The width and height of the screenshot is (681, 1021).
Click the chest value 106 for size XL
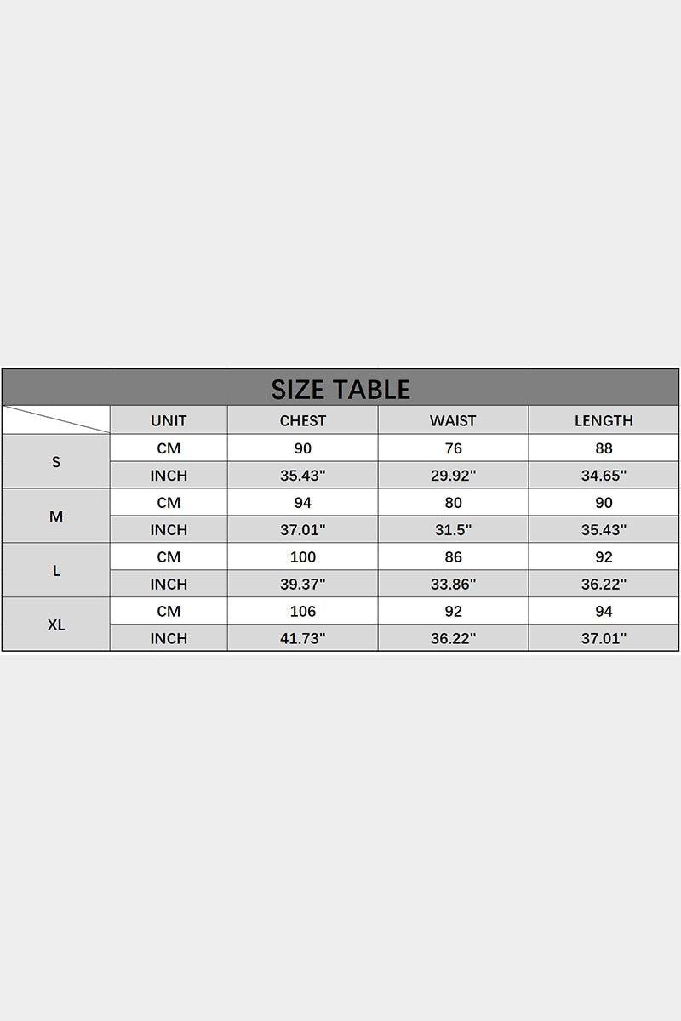[303, 611]
